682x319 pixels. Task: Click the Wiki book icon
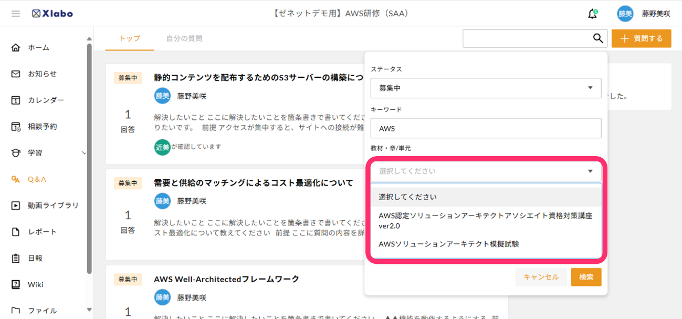pos(16,284)
